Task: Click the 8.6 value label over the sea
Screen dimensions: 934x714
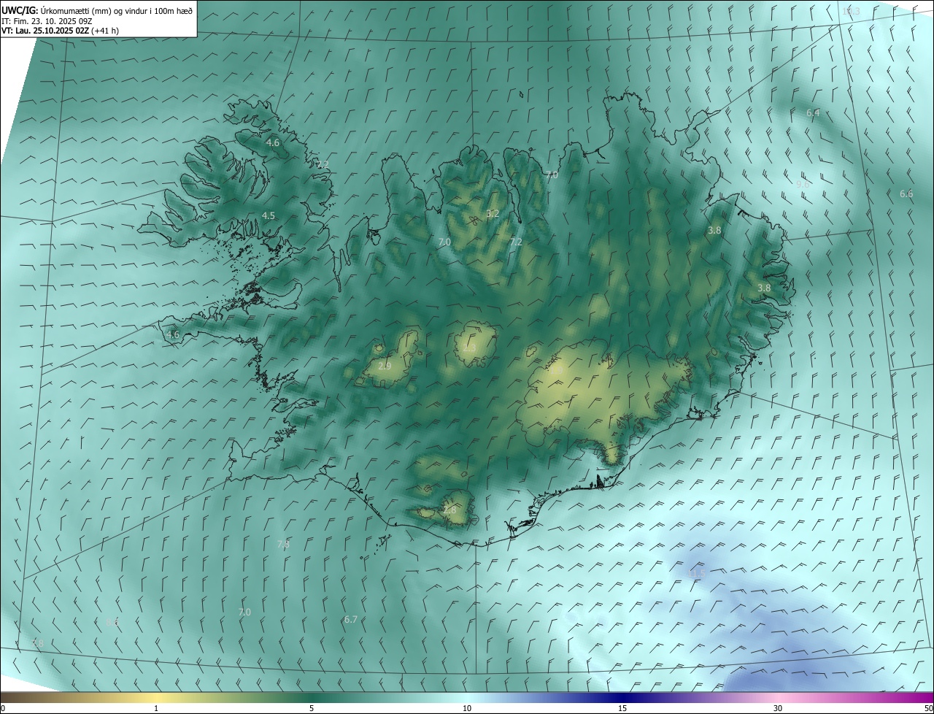Action: (112, 622)
